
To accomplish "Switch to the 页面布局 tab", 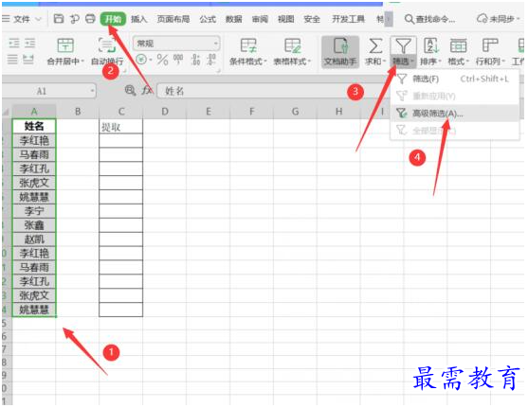I will tap(173, 19).
